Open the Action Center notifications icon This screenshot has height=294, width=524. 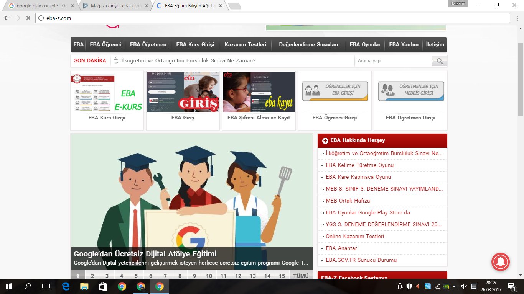coord(512,286)
